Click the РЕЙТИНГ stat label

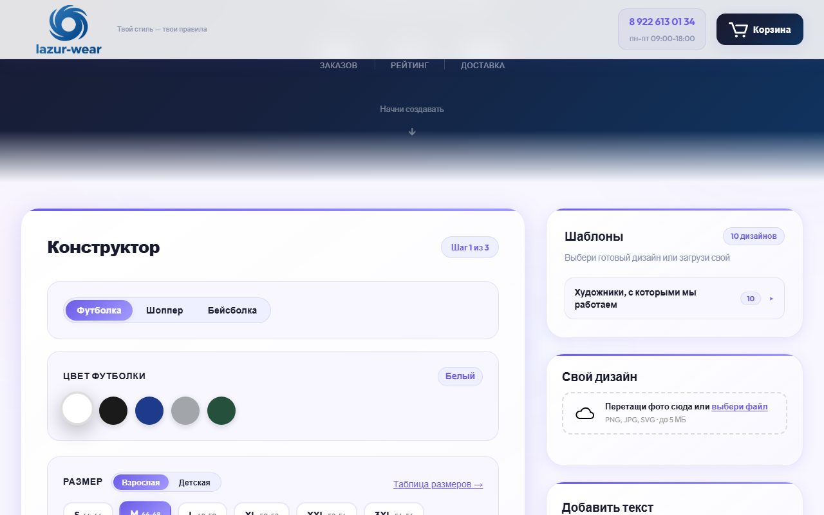[409, 66]
